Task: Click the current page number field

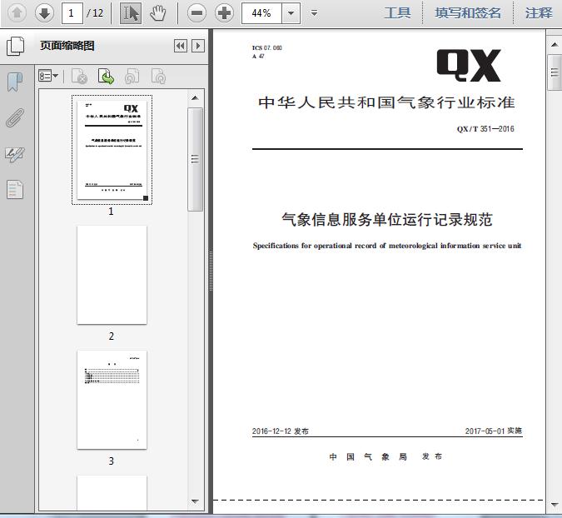Action: (x=72, y=13)
